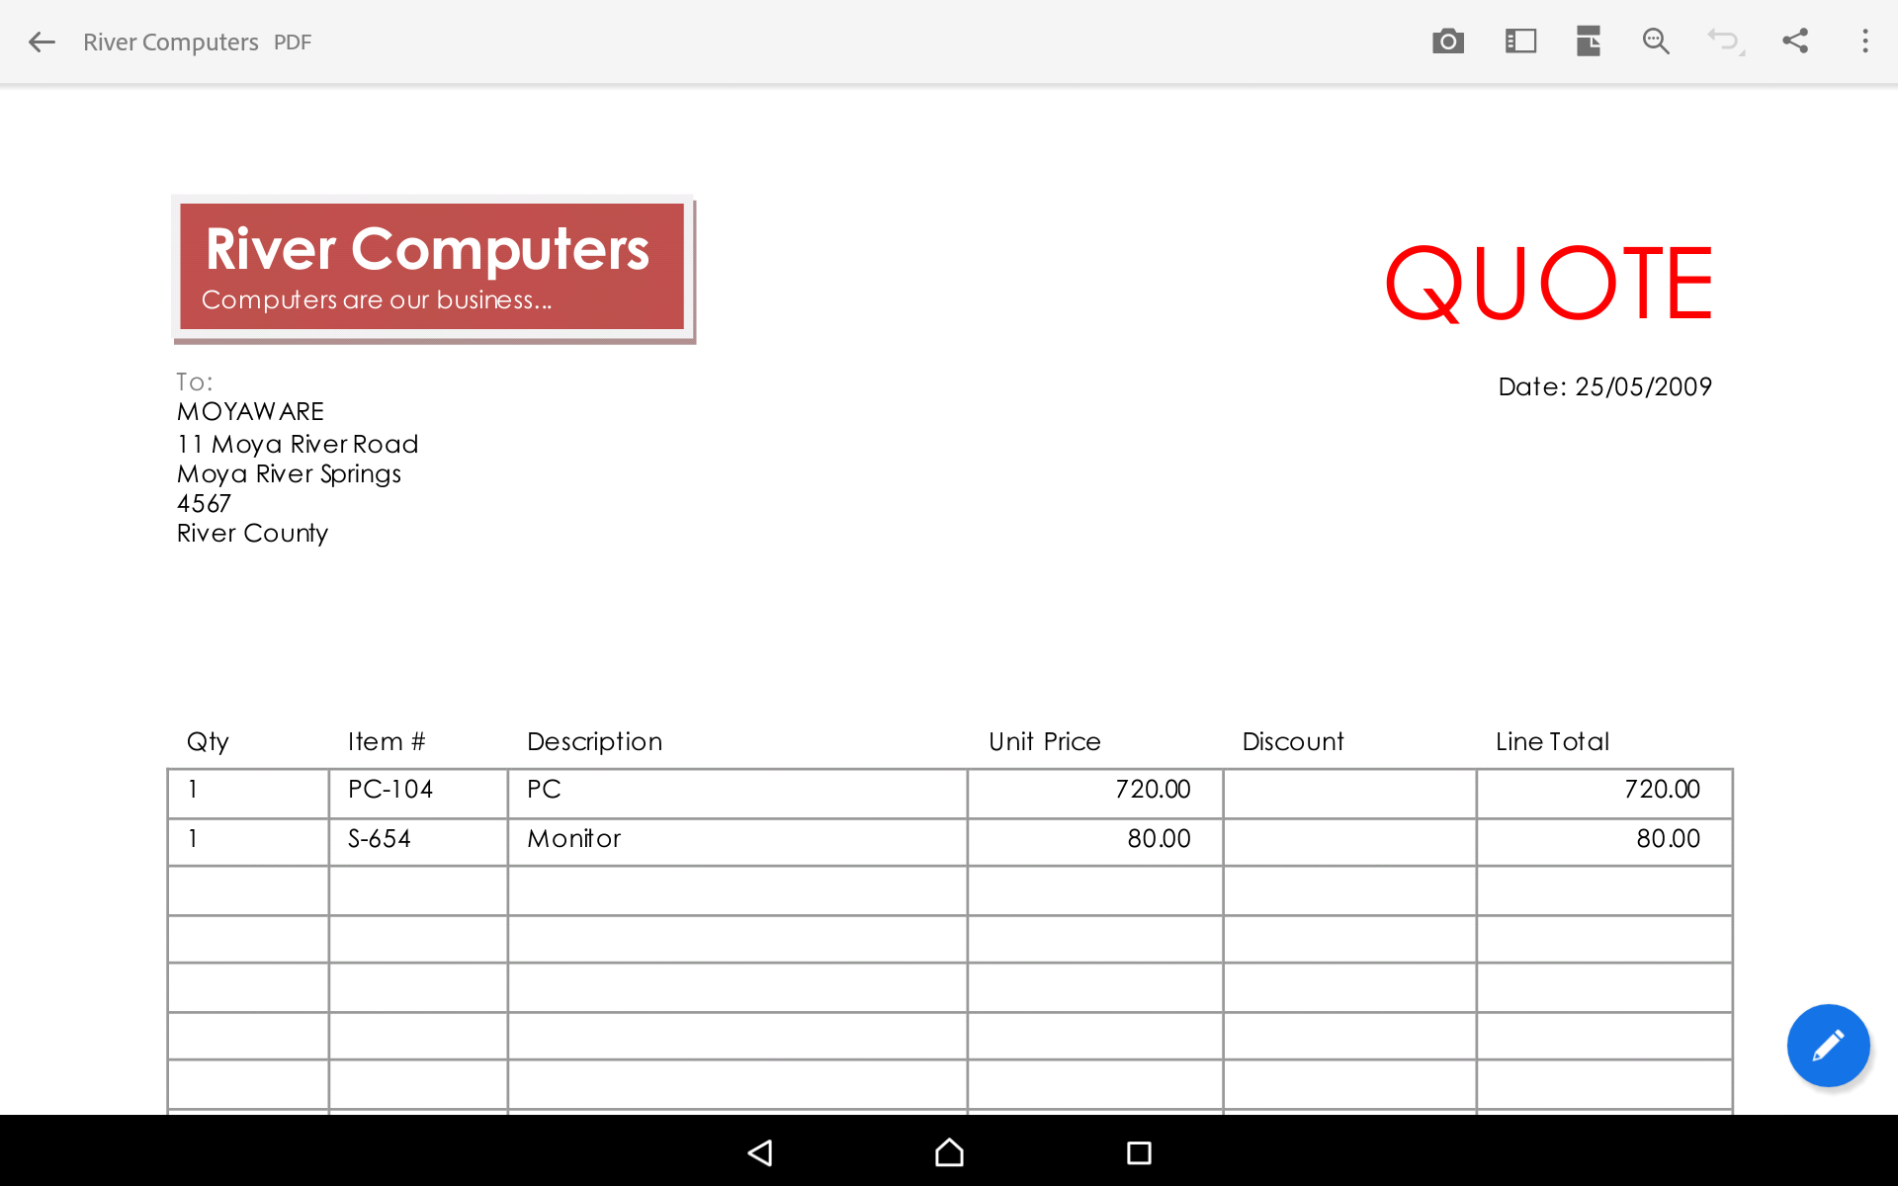Select the S-654 item cell

419,842
